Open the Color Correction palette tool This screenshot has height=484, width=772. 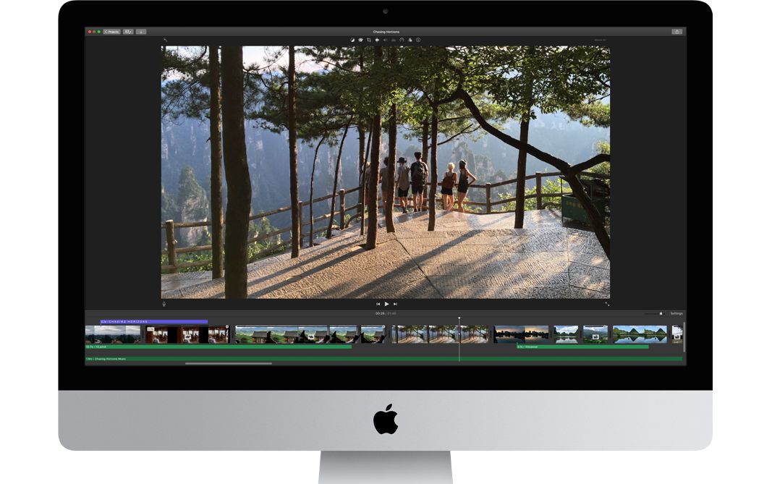coord(360,40)
